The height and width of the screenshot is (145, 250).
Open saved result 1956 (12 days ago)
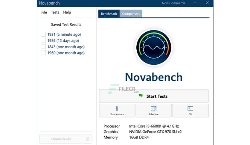pyautogui.click(x=63, y=40)
